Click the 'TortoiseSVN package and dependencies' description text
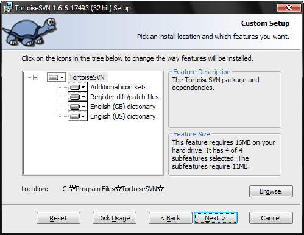The height and width of the screenshot is (235, 304). coord(216,83)
